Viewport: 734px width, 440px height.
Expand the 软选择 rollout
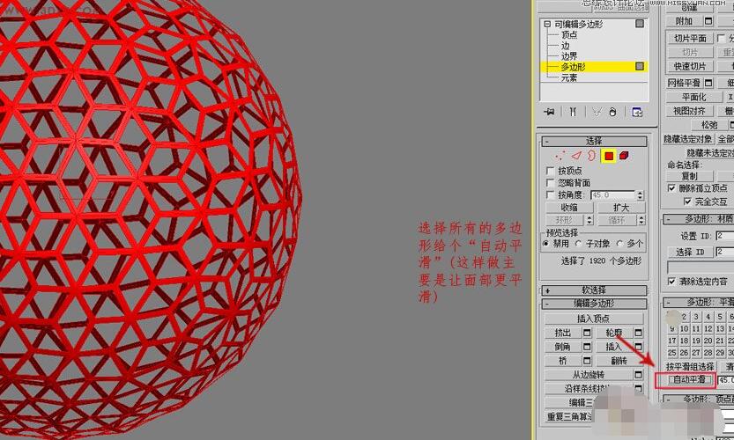click(547, 290)
